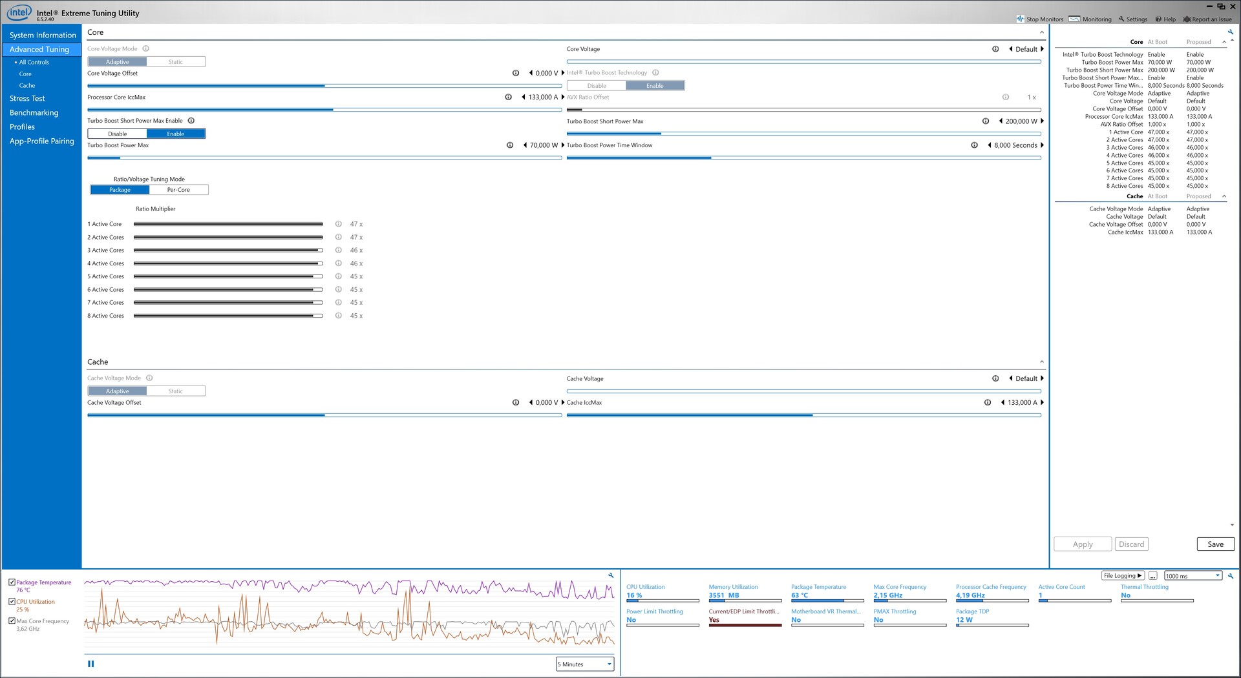The height and width of the screenshot is (678, 1241).
Task: Adjust the Core Voltage Offset slider
Action: tap(324, 85)
